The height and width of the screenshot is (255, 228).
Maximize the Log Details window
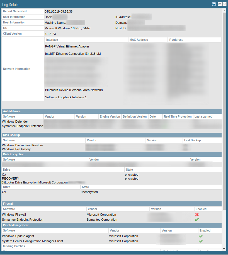[x=220, y=4]
